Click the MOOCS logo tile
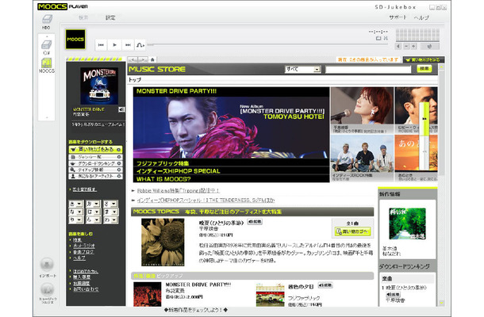Viewport: 484px width, 317px height. pyautogui.click(x=75, y=39)
